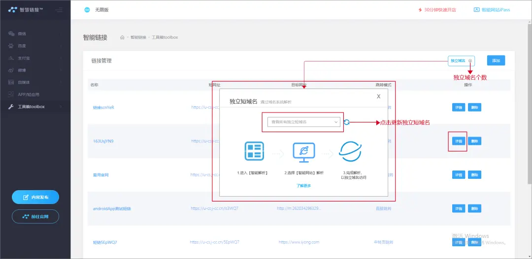This screenshot has height=259, width=532.
Task: Click the 无限版 link icon in the top bar
Action: pyautogui.click(x=87, y=10)
